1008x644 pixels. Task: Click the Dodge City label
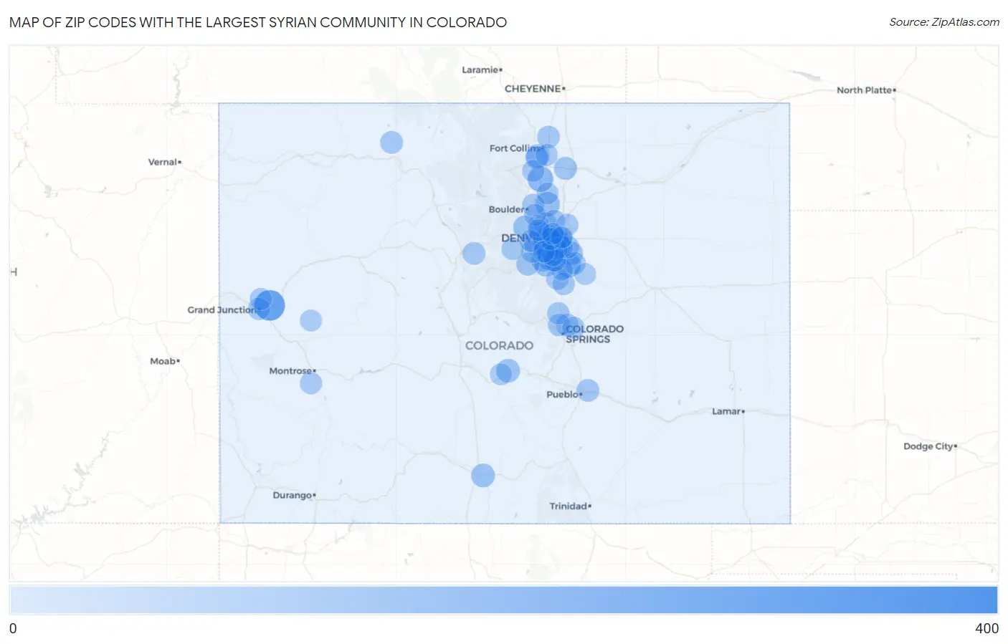pos(928,446)
